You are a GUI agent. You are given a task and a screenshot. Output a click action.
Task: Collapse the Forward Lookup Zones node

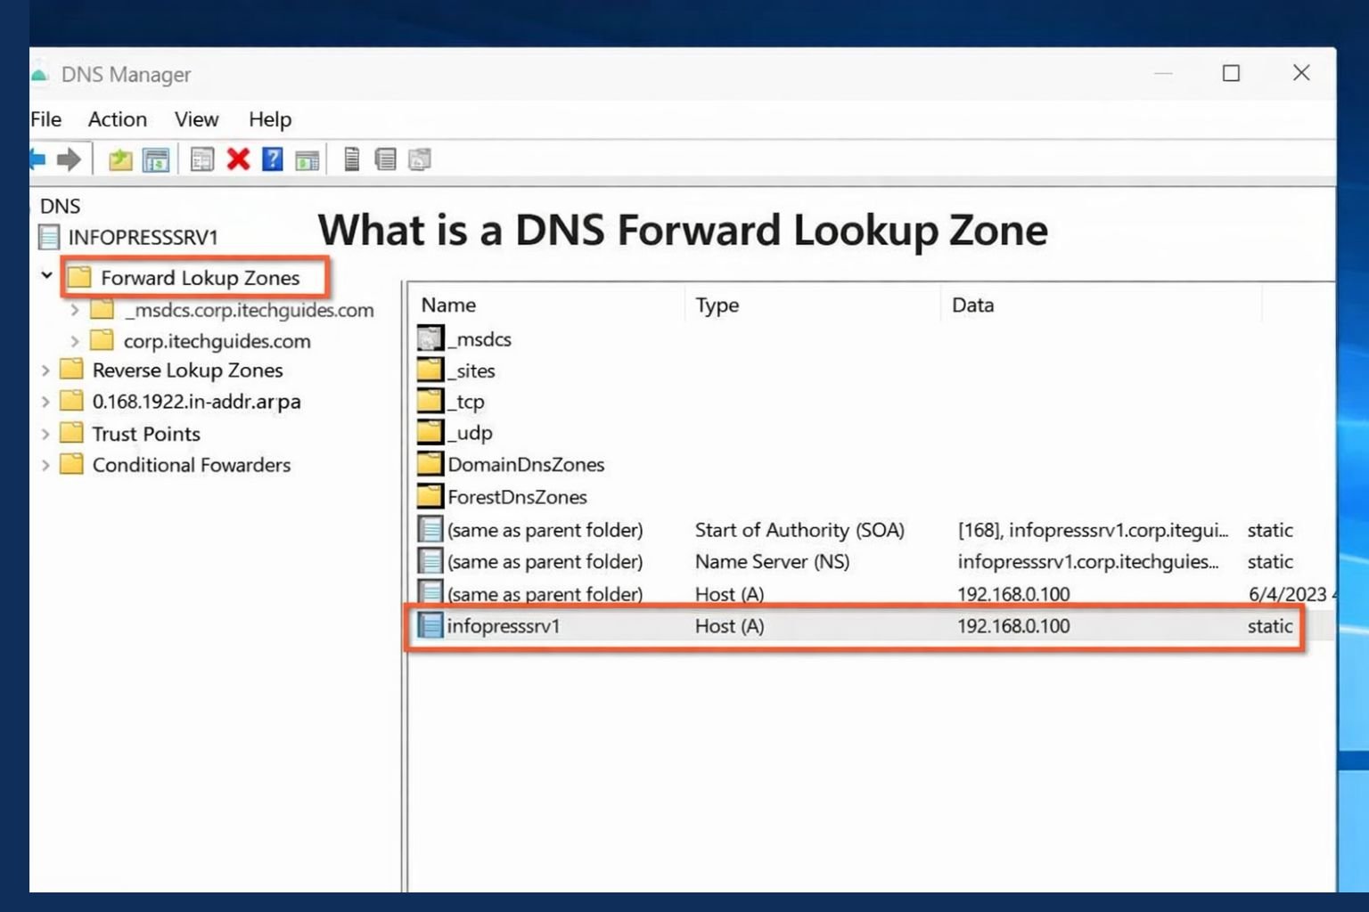click(46, 276)
